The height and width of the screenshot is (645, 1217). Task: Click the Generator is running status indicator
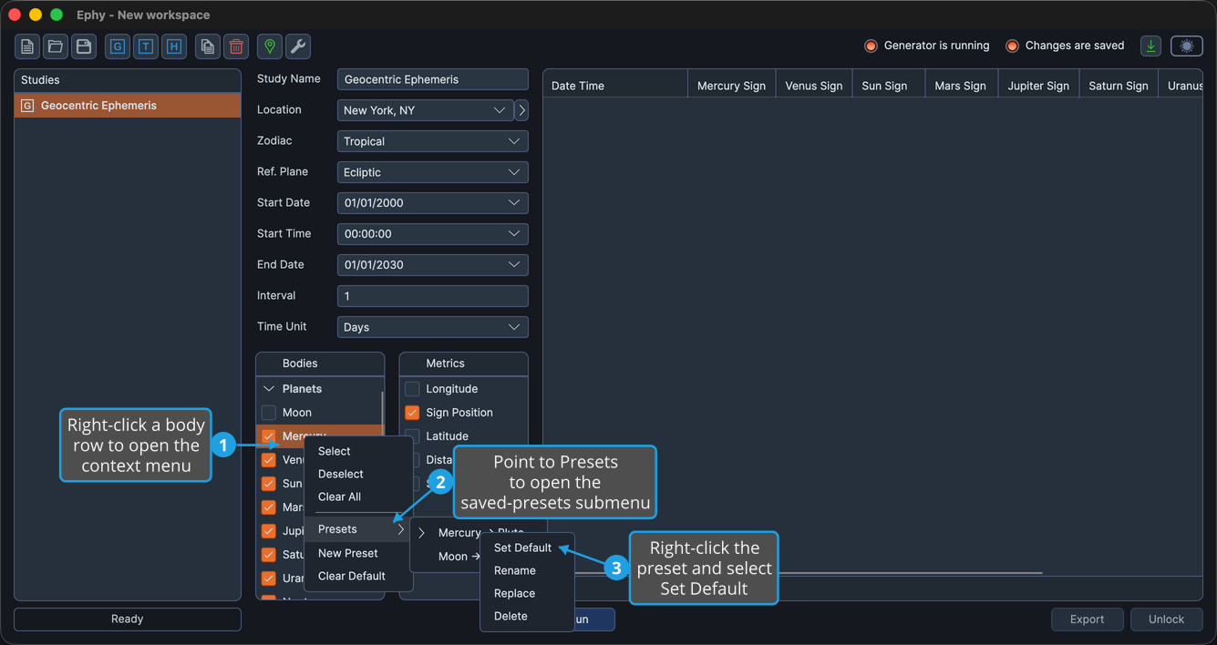[927, 46]
